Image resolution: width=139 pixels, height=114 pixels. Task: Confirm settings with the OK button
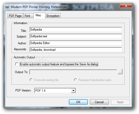(x=78, y=102)
